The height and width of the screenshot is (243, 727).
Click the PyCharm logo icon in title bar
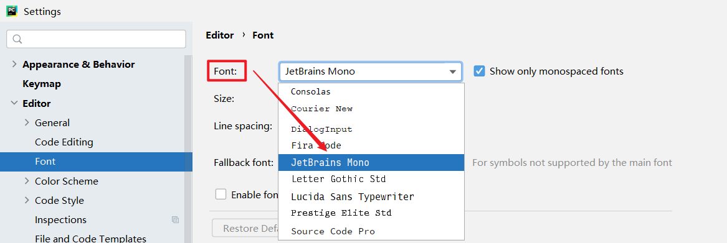pyautogui.click(x=12, y=11)
